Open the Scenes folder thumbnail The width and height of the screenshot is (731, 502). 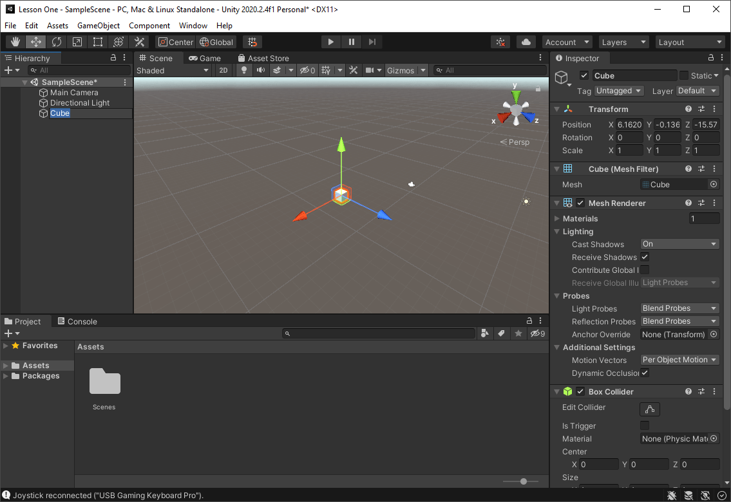coord(104,382)
